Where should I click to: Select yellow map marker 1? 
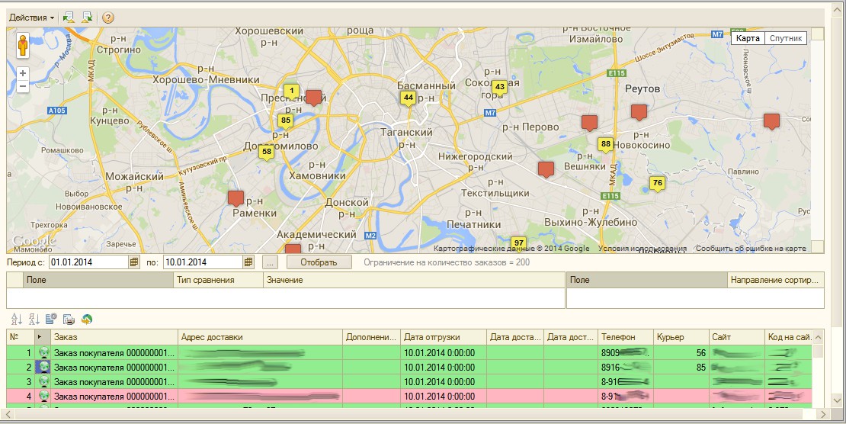[x=291, y=92]
